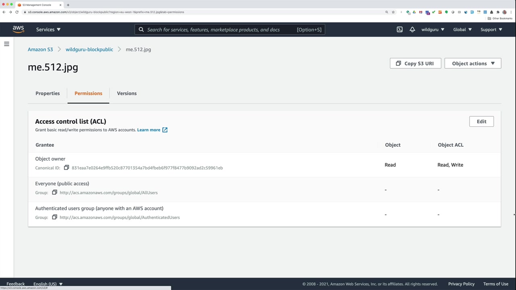
Task: Click the browser address bar URL
Action: 106,12
